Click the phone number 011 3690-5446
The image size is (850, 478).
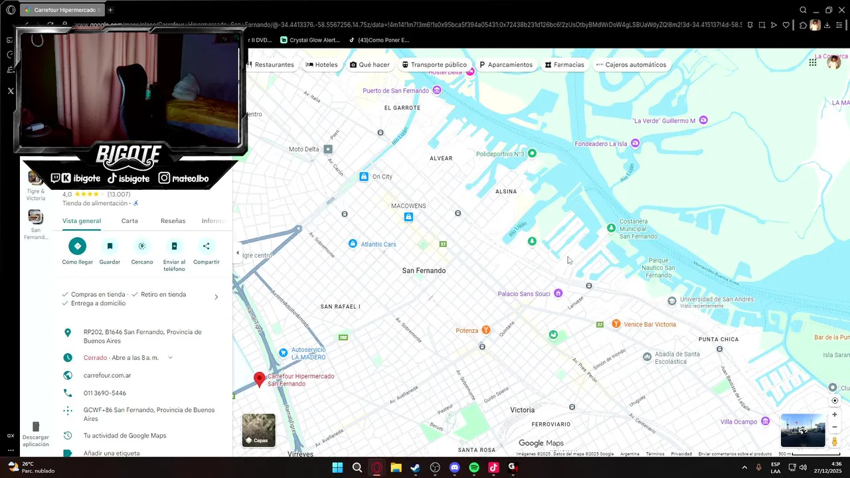tap(105, 393)
